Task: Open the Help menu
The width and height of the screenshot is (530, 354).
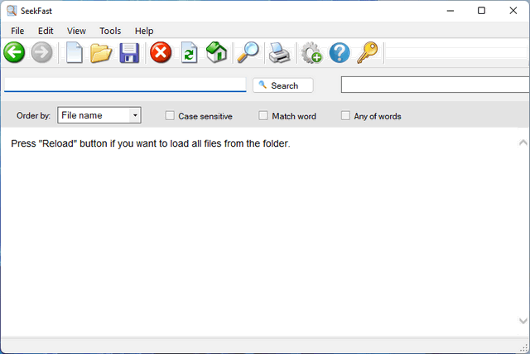Action: (x=144, y=31)
